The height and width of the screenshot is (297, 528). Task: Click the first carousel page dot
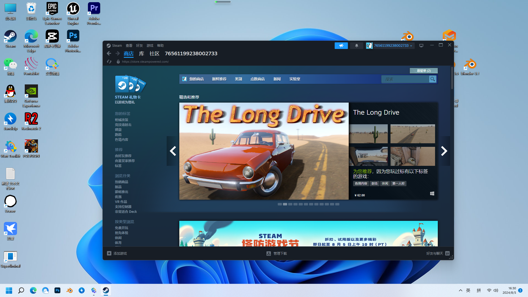[x=280, y=204]
